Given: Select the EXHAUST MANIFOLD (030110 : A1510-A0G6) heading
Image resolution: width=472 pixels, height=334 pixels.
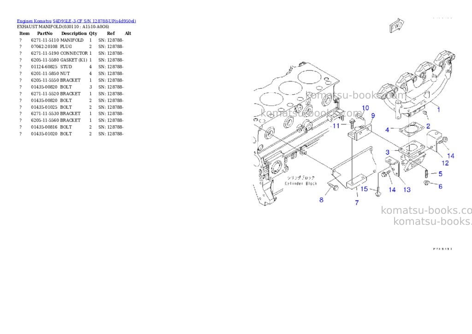Looking at the screenshot, I should tap(63, 26).
